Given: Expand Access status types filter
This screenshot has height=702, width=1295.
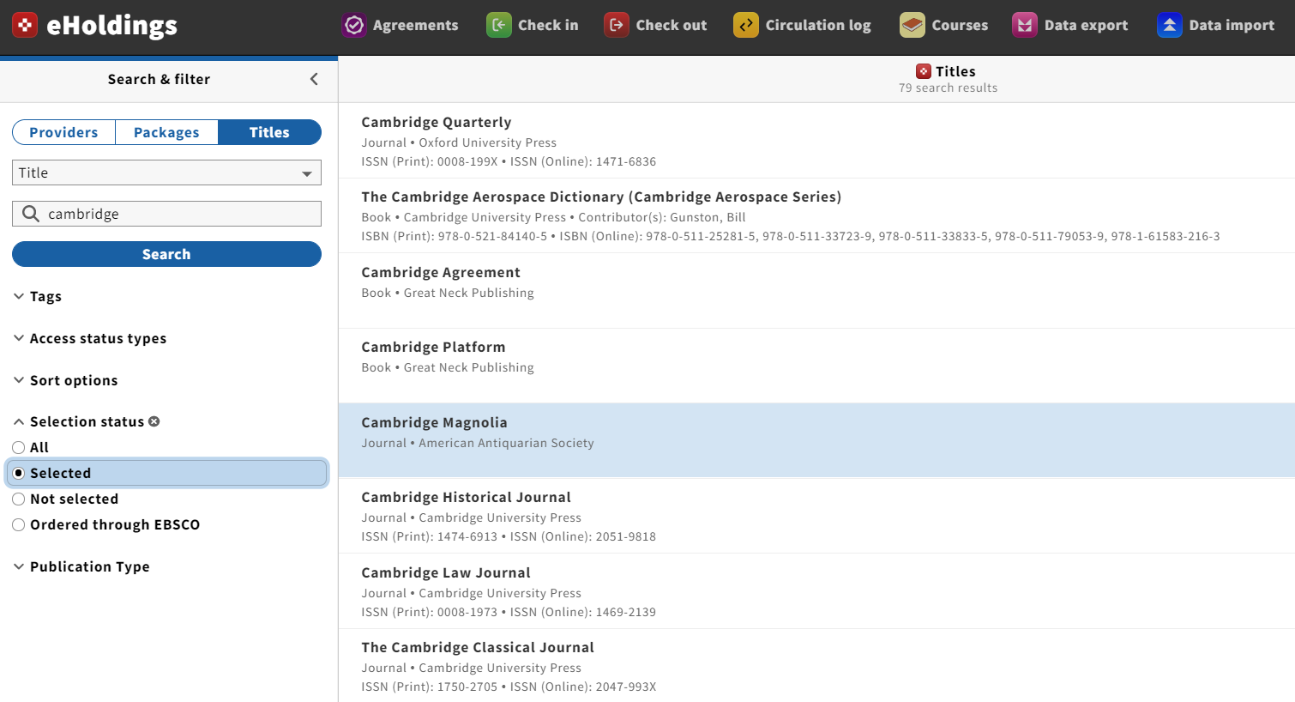Looking at the screenshot, I should pyautogui.click(x=90, y=338).
